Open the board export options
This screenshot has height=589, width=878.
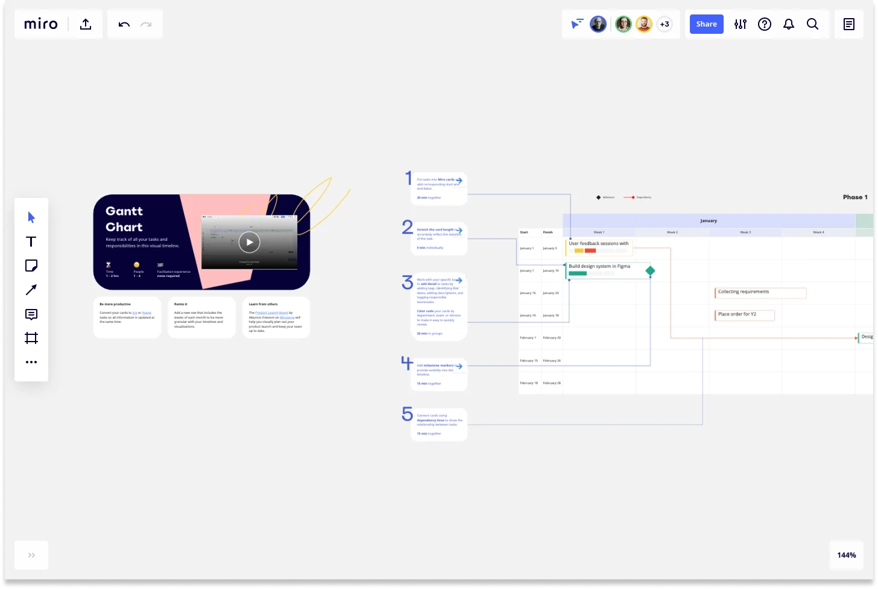click(86, 24)
